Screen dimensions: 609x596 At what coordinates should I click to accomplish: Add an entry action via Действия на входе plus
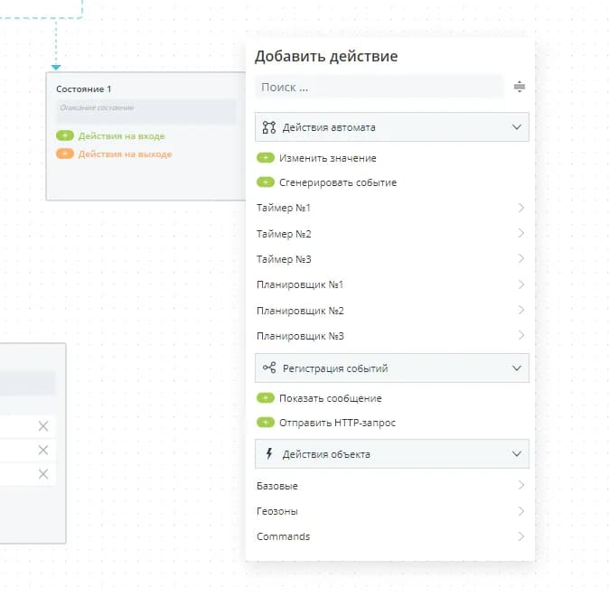65,136
